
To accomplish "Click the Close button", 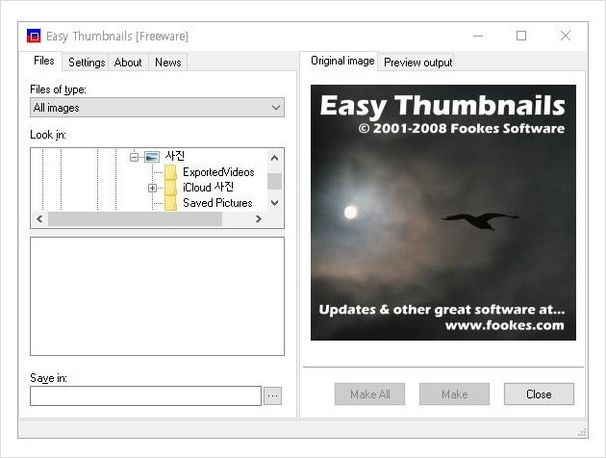I will [x=539, y=394].
